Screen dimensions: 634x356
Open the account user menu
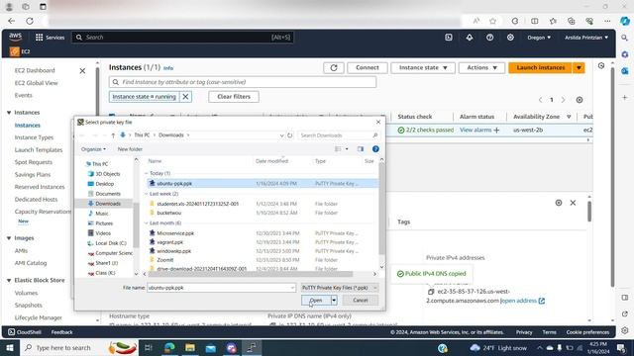[586, 38]
